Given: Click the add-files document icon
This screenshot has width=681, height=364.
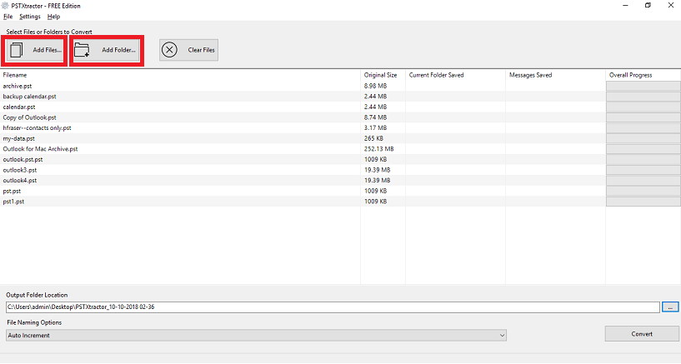Looking at the screenshot, I should tap(17, 50).
